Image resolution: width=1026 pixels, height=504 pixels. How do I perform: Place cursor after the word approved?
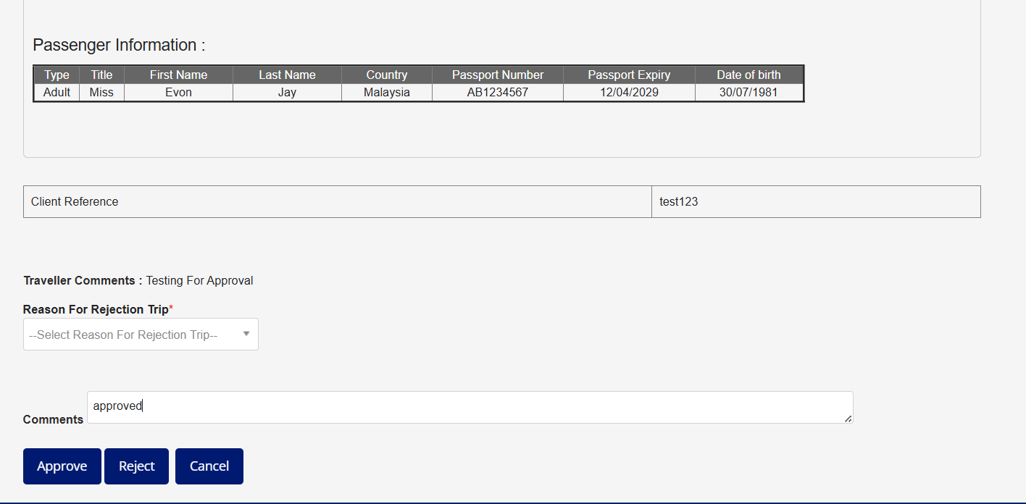pos(143,406)
